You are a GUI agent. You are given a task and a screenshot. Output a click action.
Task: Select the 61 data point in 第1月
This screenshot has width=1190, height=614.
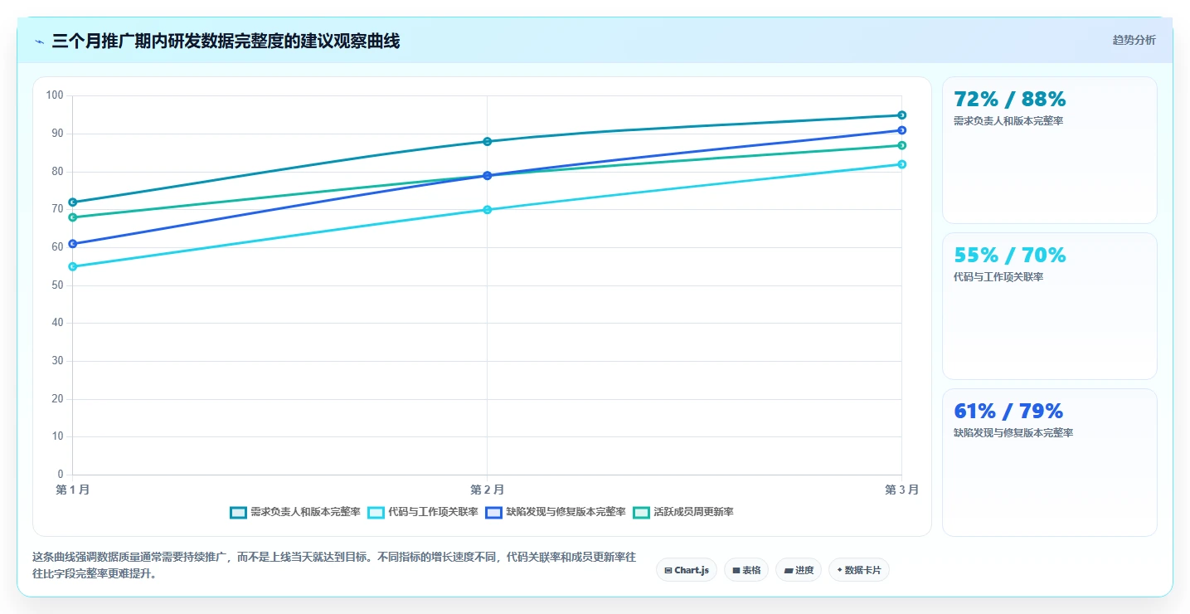(x=73, y=244)
